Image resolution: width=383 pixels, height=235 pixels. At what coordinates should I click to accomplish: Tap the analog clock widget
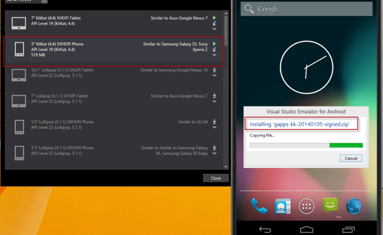tap(306, 67)
